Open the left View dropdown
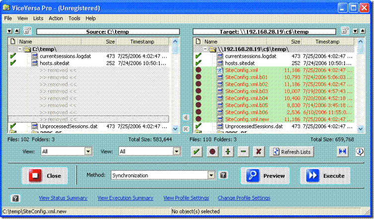 88,151
